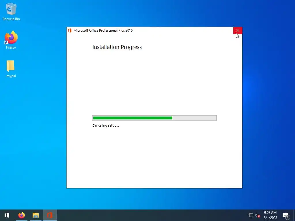Click the "Installation Progress" heading
This screenshot has height=221, width=295.
click(x=117, y=47)
